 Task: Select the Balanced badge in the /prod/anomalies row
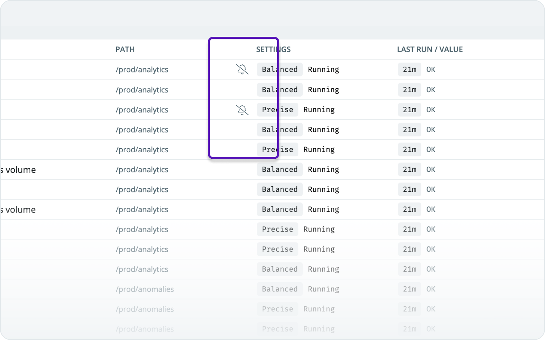pyautogui.click(x=280, y=289)
